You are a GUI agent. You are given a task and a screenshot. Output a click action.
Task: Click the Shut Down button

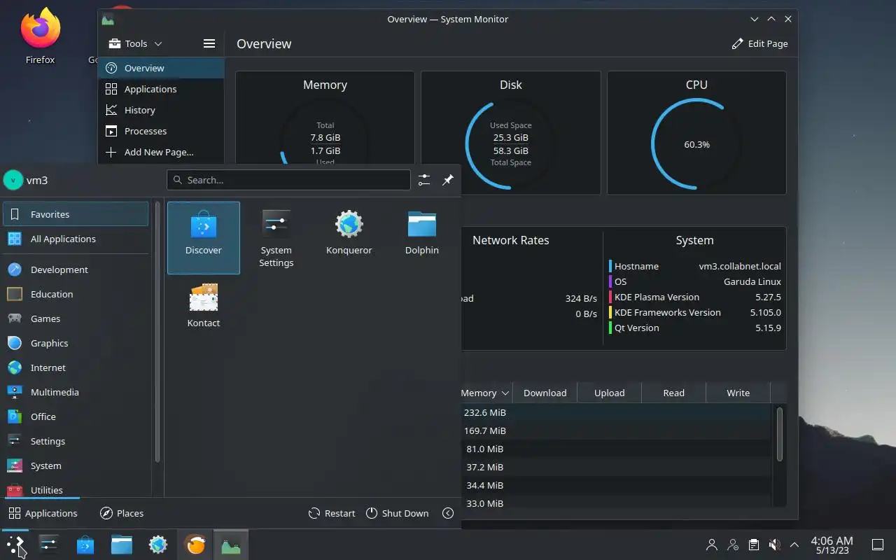coord(397,513)
